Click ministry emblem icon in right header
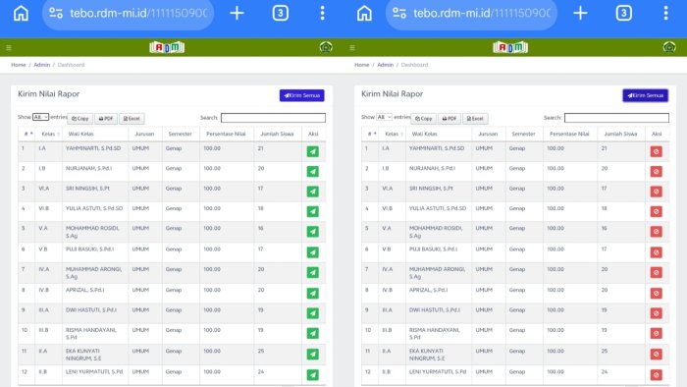Screen dimensions: 687x387 tap(669, 47)
